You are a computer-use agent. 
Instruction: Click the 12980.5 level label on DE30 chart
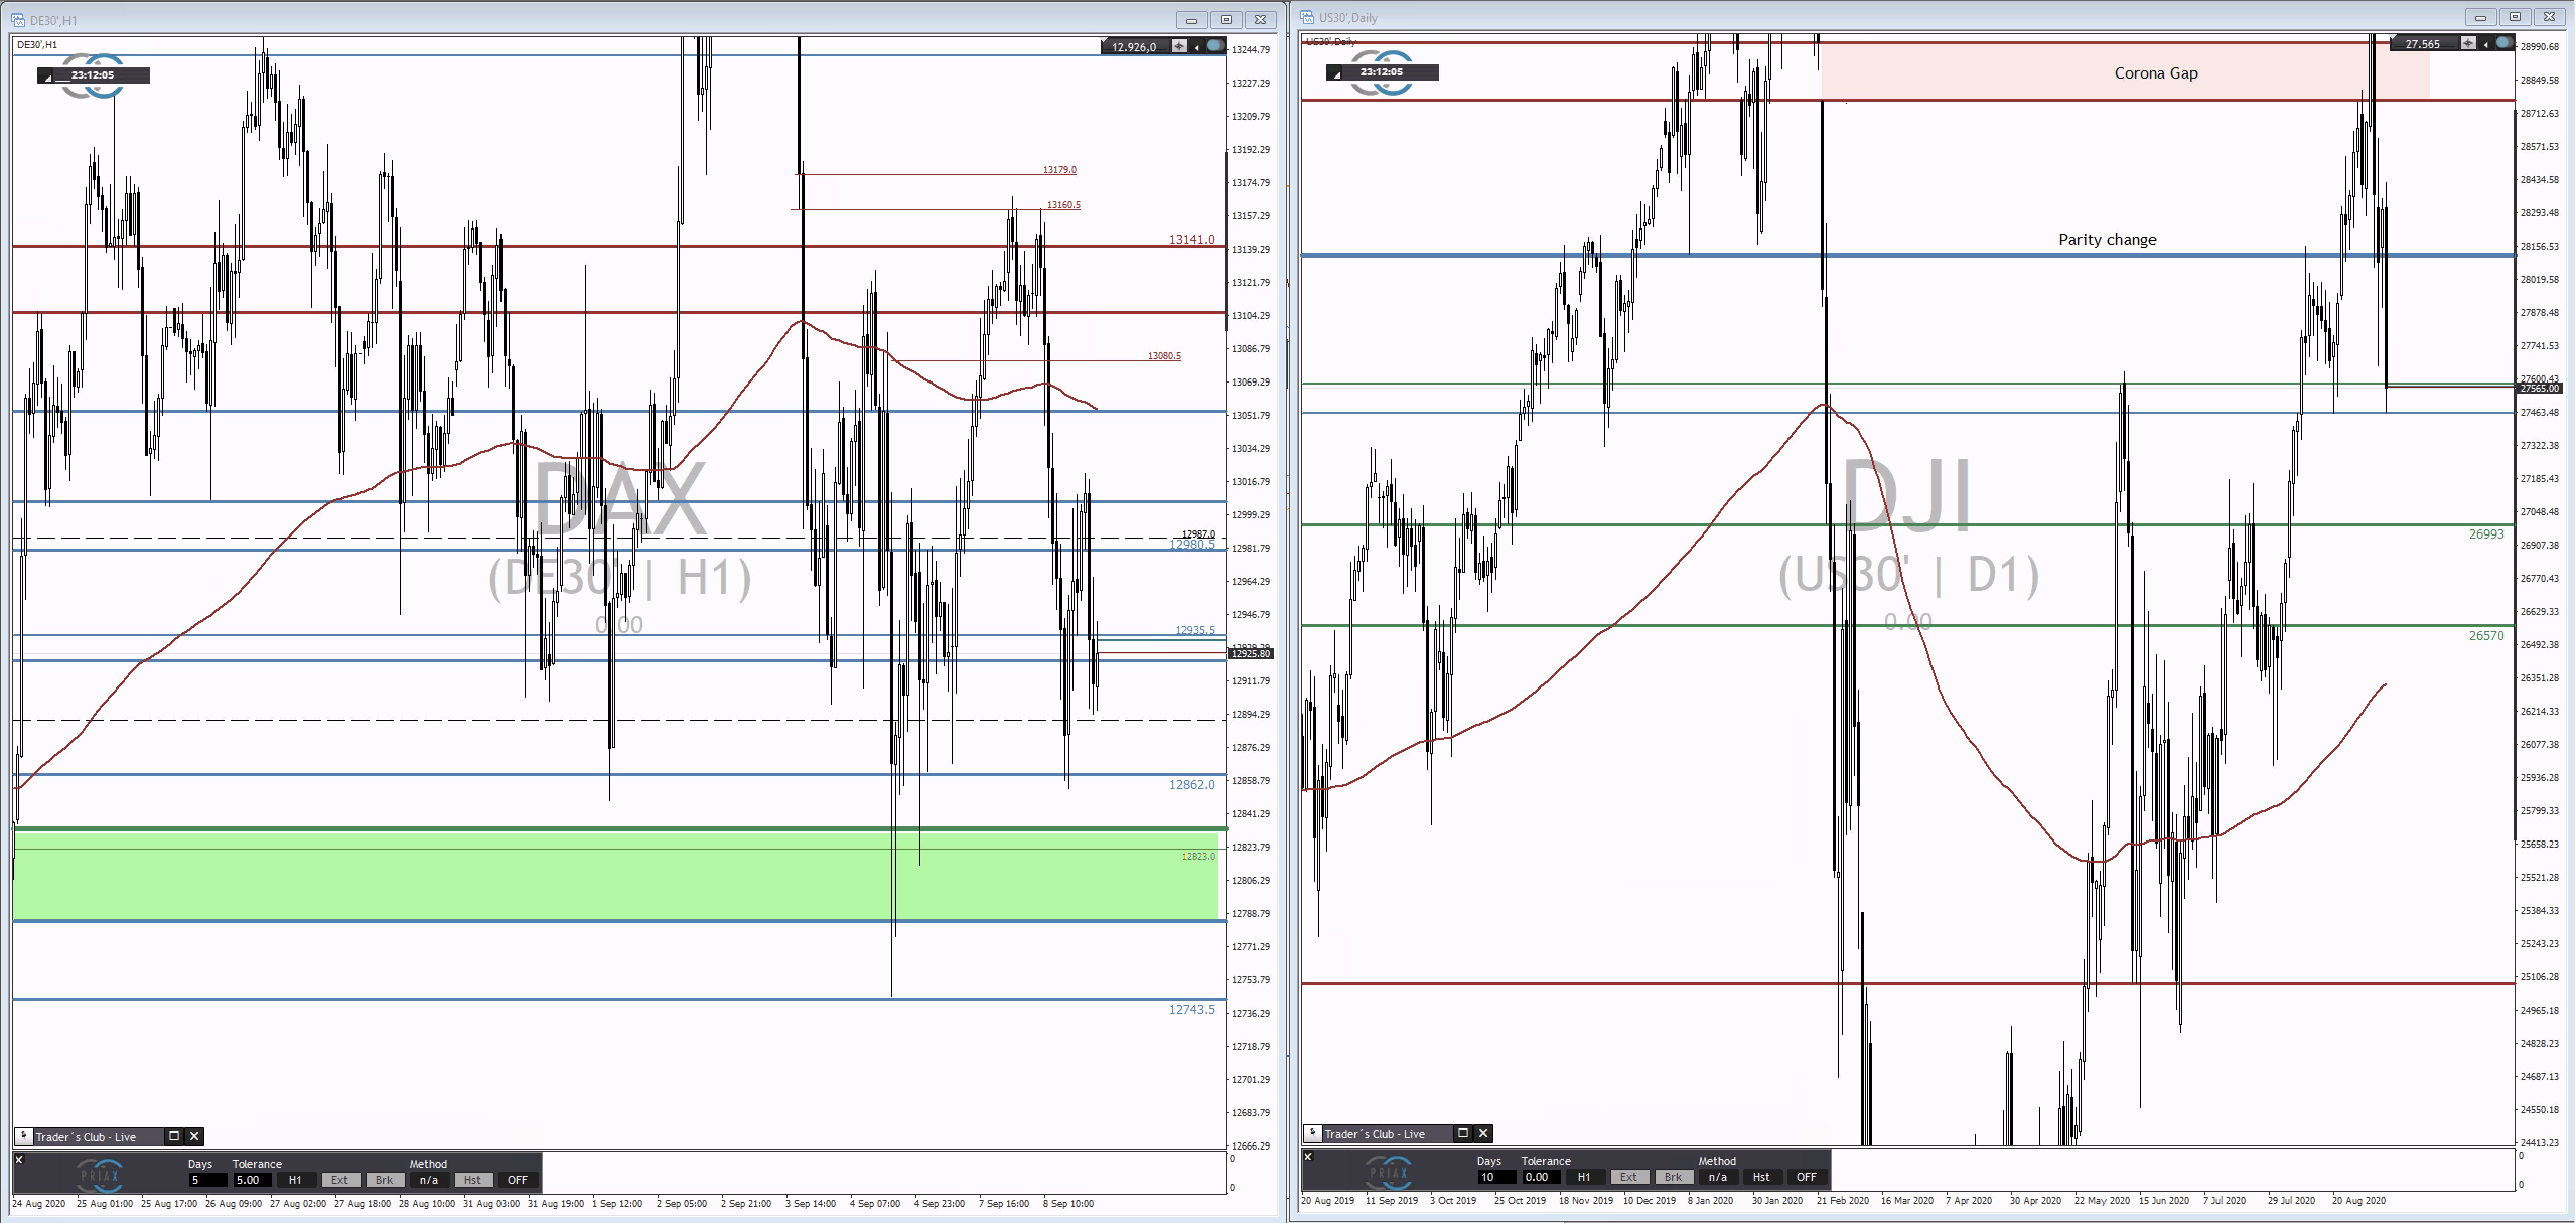(x=1192, y=545)
